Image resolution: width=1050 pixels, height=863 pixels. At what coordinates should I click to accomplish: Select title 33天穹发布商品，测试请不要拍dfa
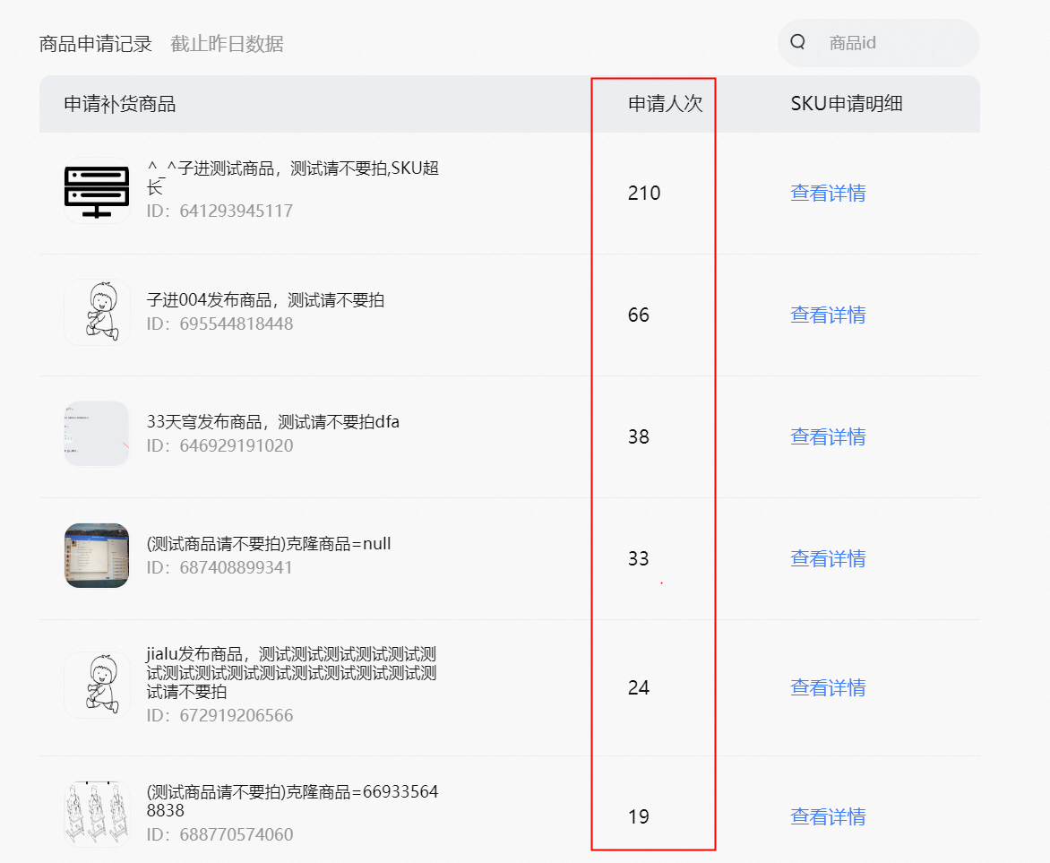(x=272, y=422)
